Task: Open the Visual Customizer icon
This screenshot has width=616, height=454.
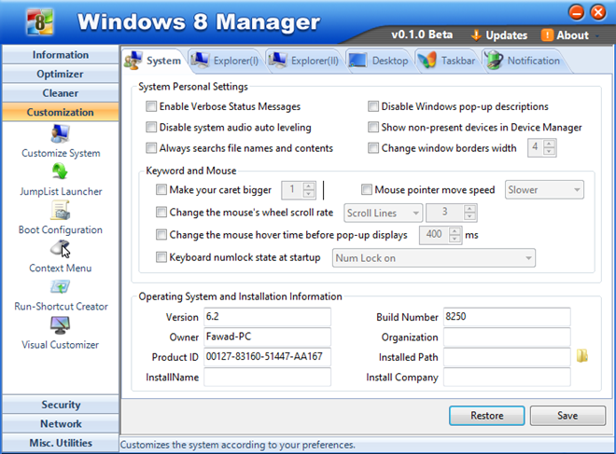Action: (60, 325)
